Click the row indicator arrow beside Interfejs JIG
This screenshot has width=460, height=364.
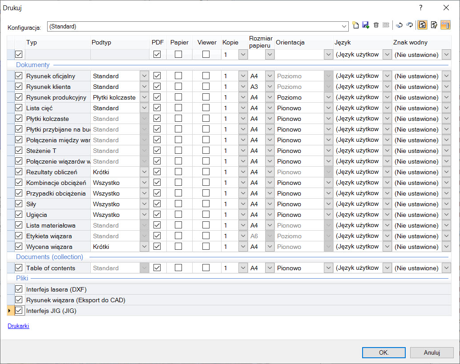coord(10,311)
